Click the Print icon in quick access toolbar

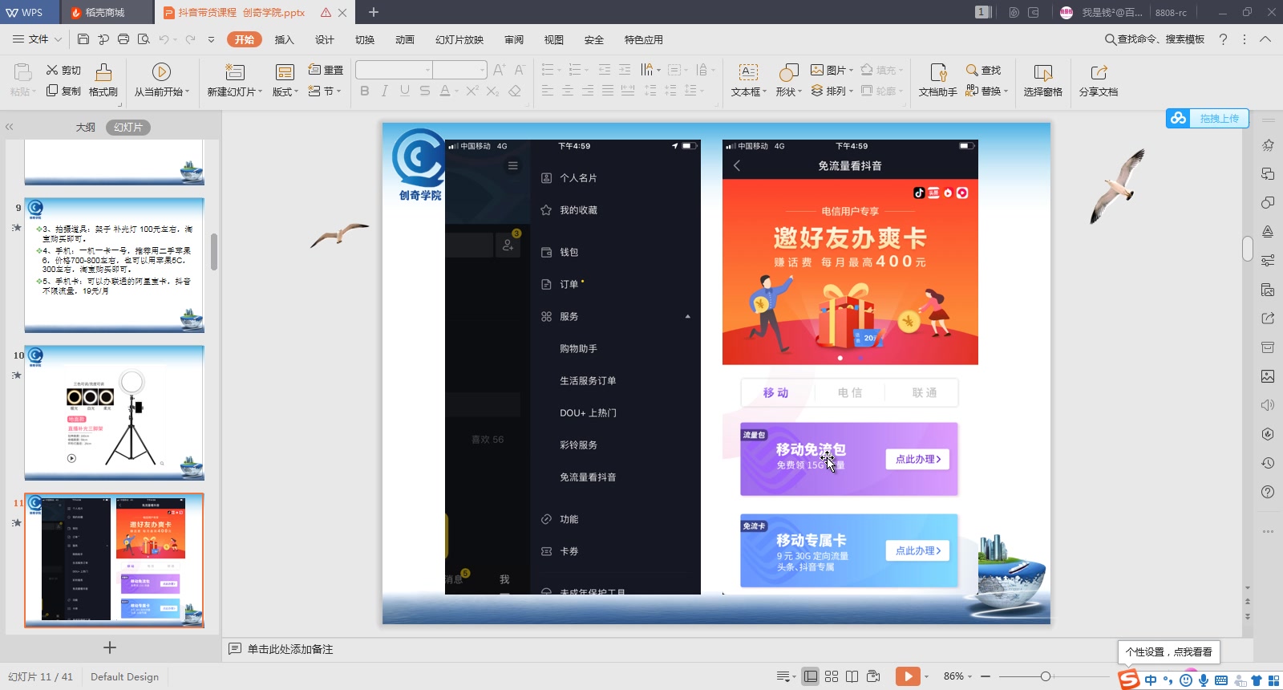[123, 39]
